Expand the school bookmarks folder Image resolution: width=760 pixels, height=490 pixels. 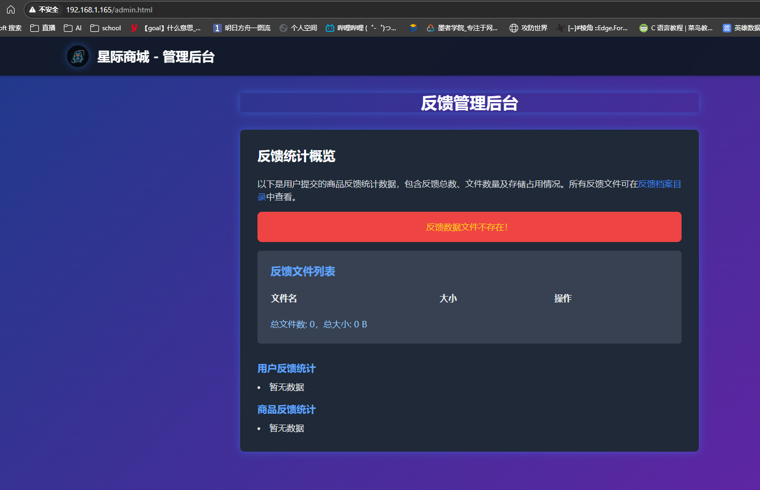(x=105, y=28)
